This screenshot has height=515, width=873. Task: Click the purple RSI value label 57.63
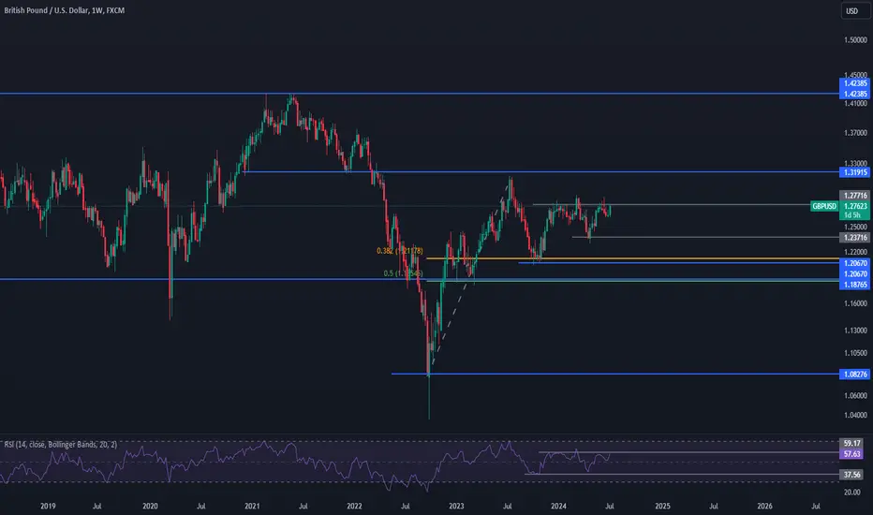851,454
